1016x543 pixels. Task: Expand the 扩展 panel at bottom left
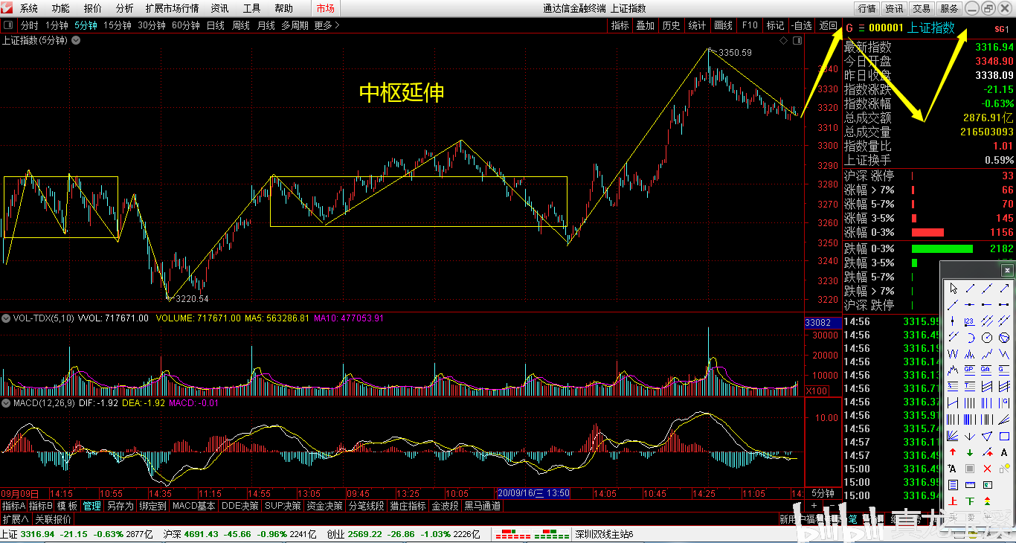15,518
